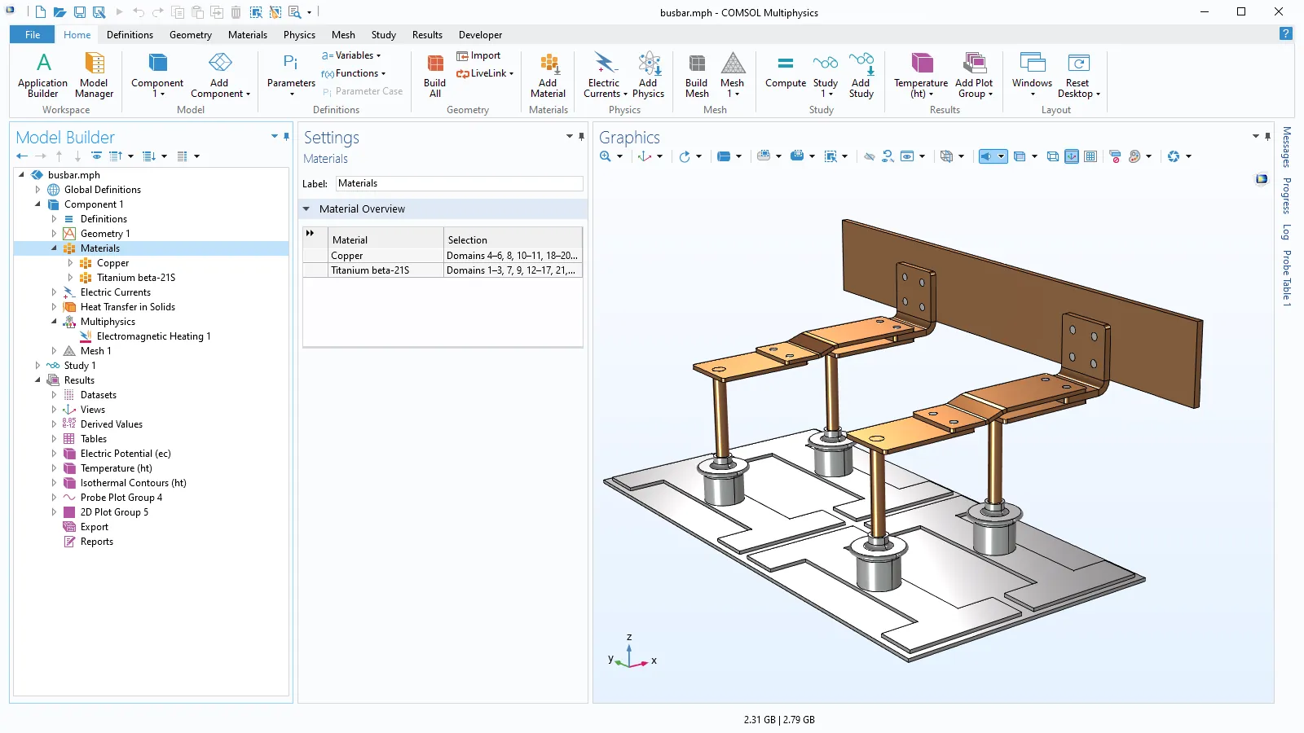Switch to the Physics ribbon tab
Screen dimensions: 1304x733
point(299,35)
